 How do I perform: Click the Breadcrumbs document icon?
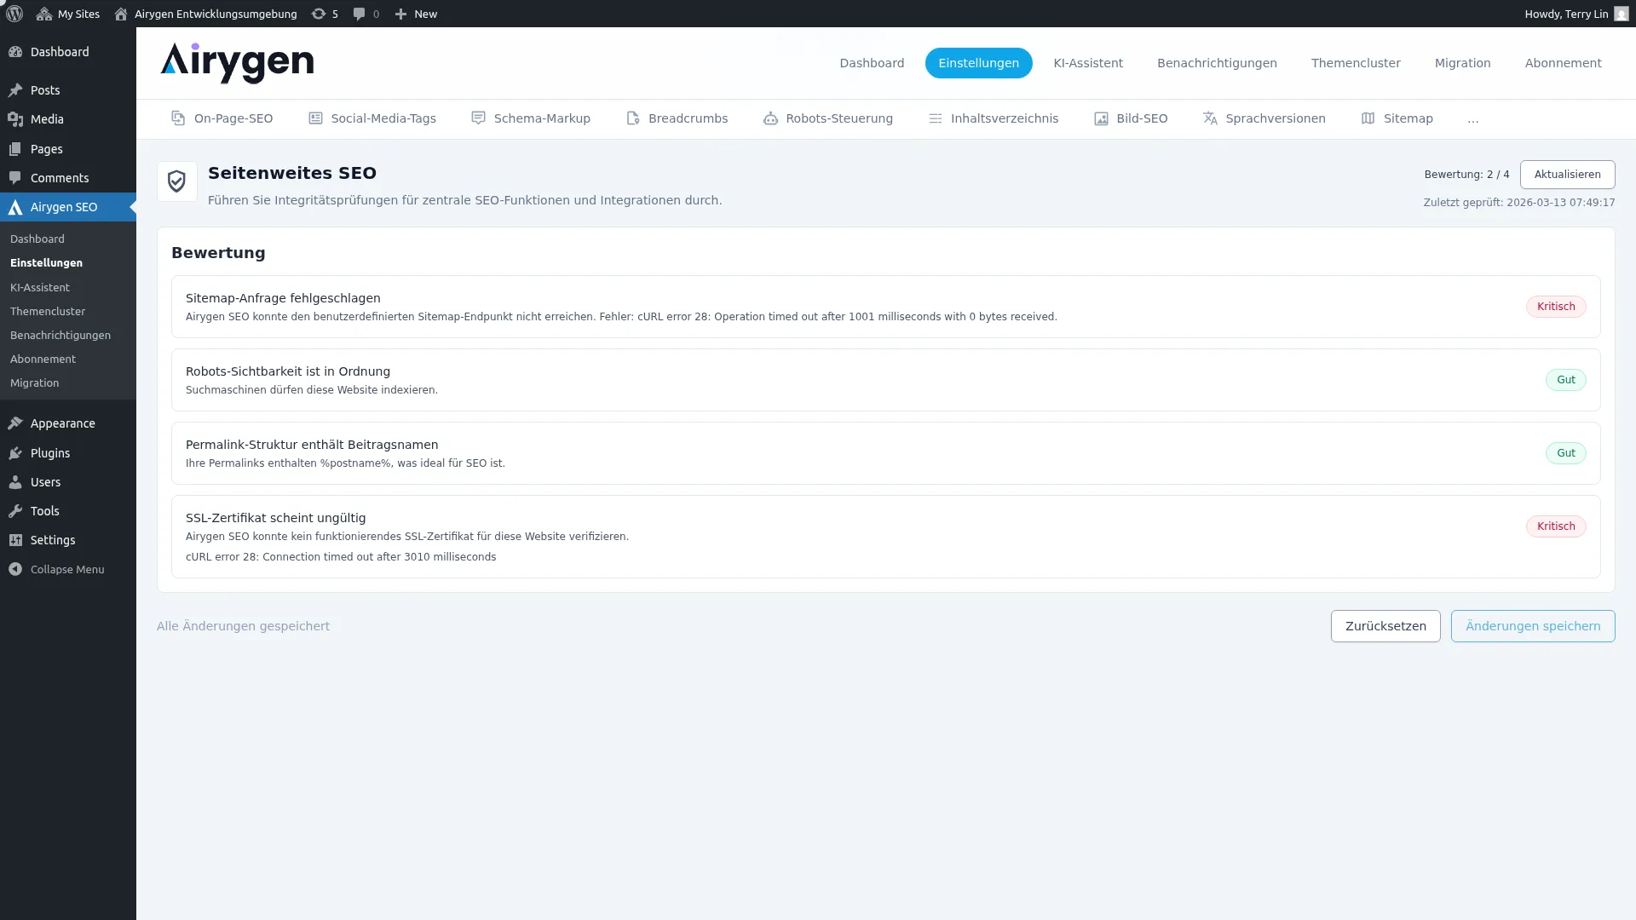632,118
